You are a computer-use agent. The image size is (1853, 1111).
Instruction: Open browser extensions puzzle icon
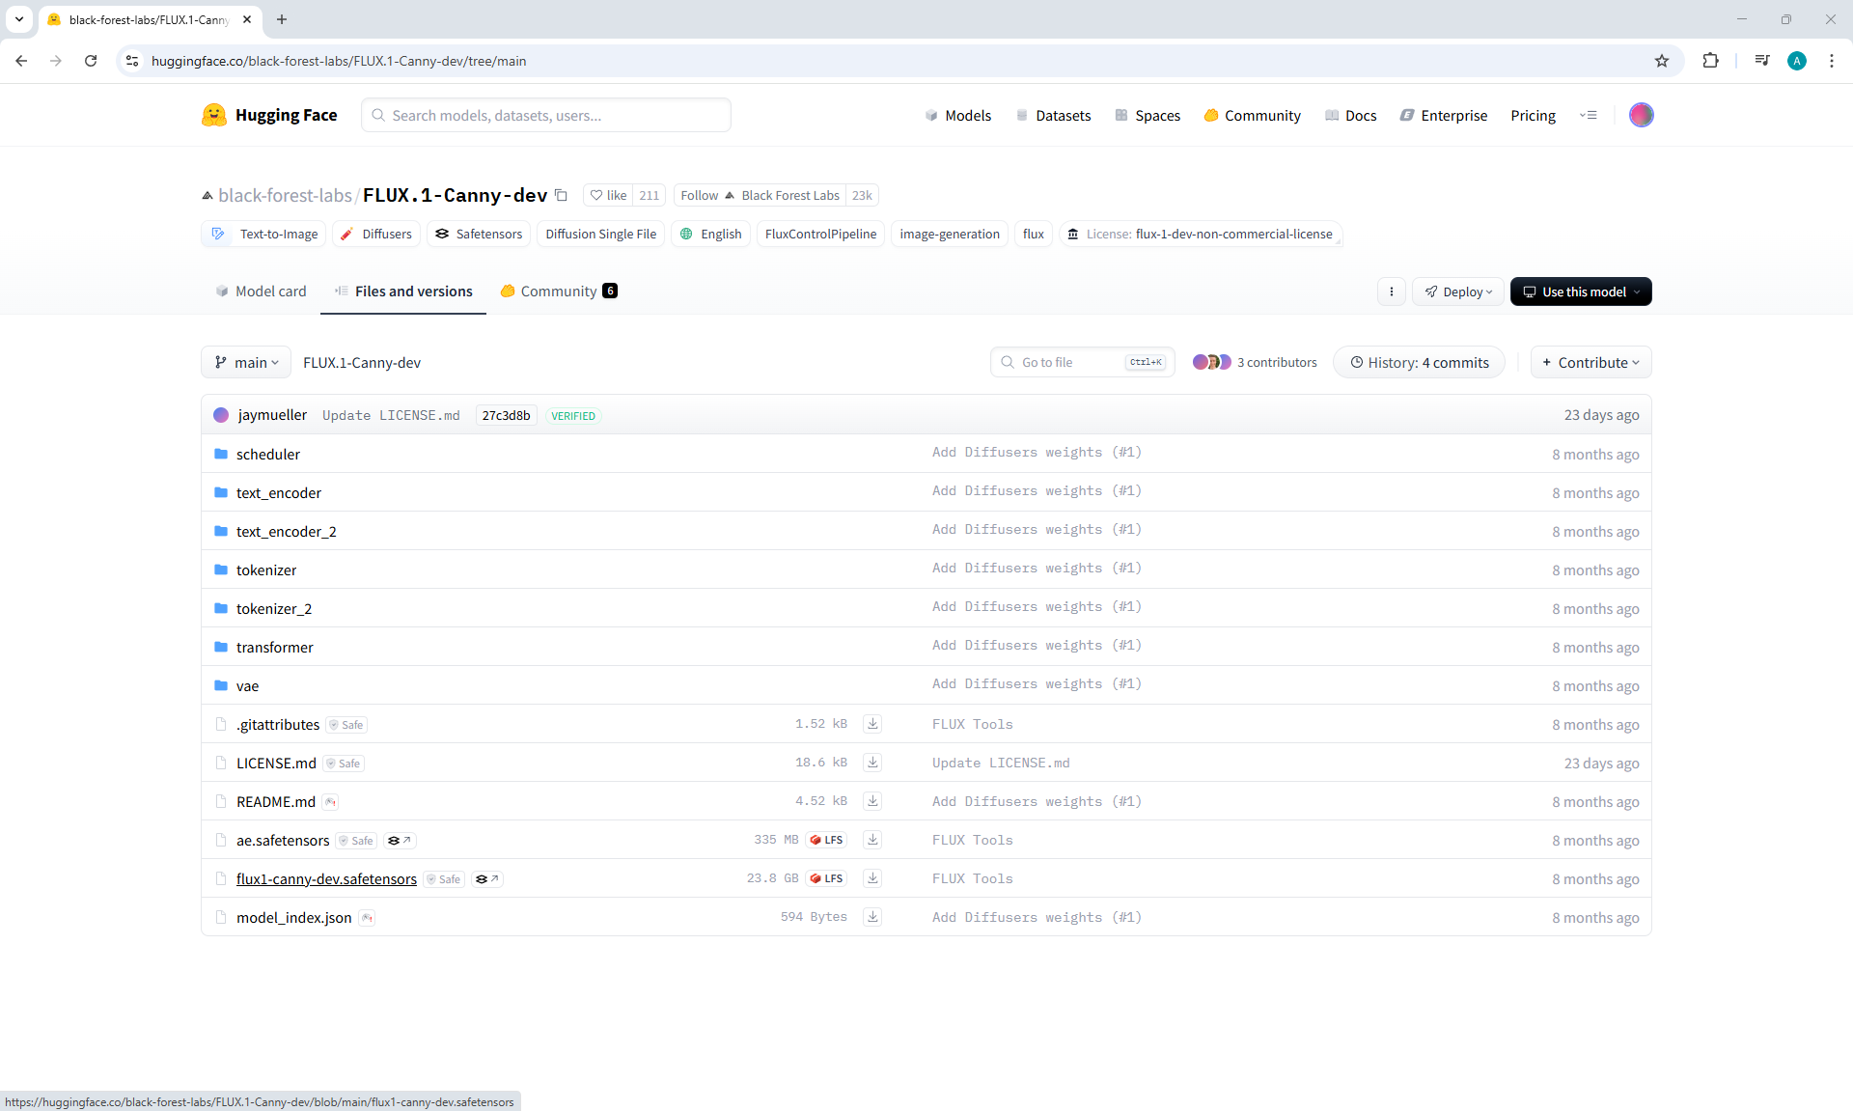[1710, 61]
